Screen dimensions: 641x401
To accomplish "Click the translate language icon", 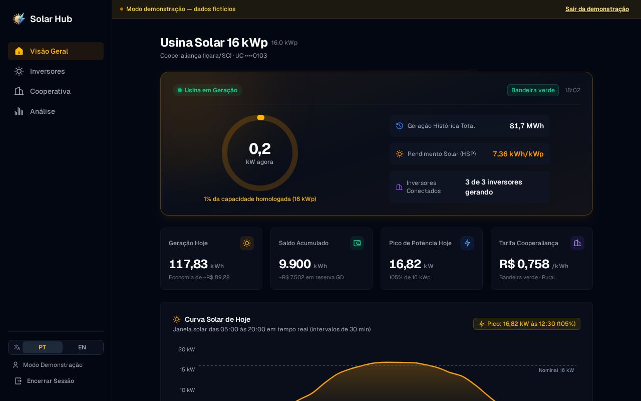I will (x=17, y=347).
